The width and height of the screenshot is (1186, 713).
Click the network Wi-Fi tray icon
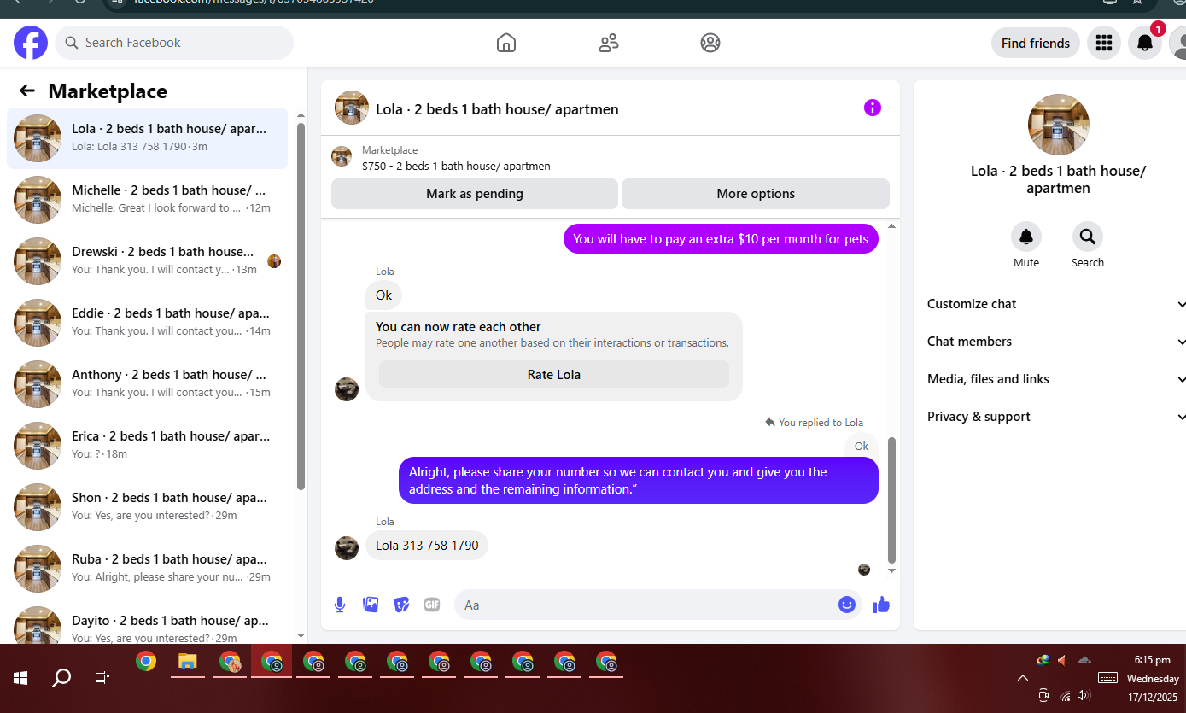(x=1064, y=696)
